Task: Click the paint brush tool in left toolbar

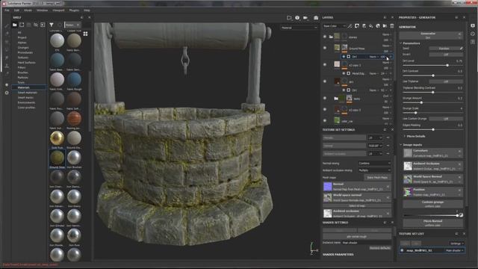Action: point(7,26)
